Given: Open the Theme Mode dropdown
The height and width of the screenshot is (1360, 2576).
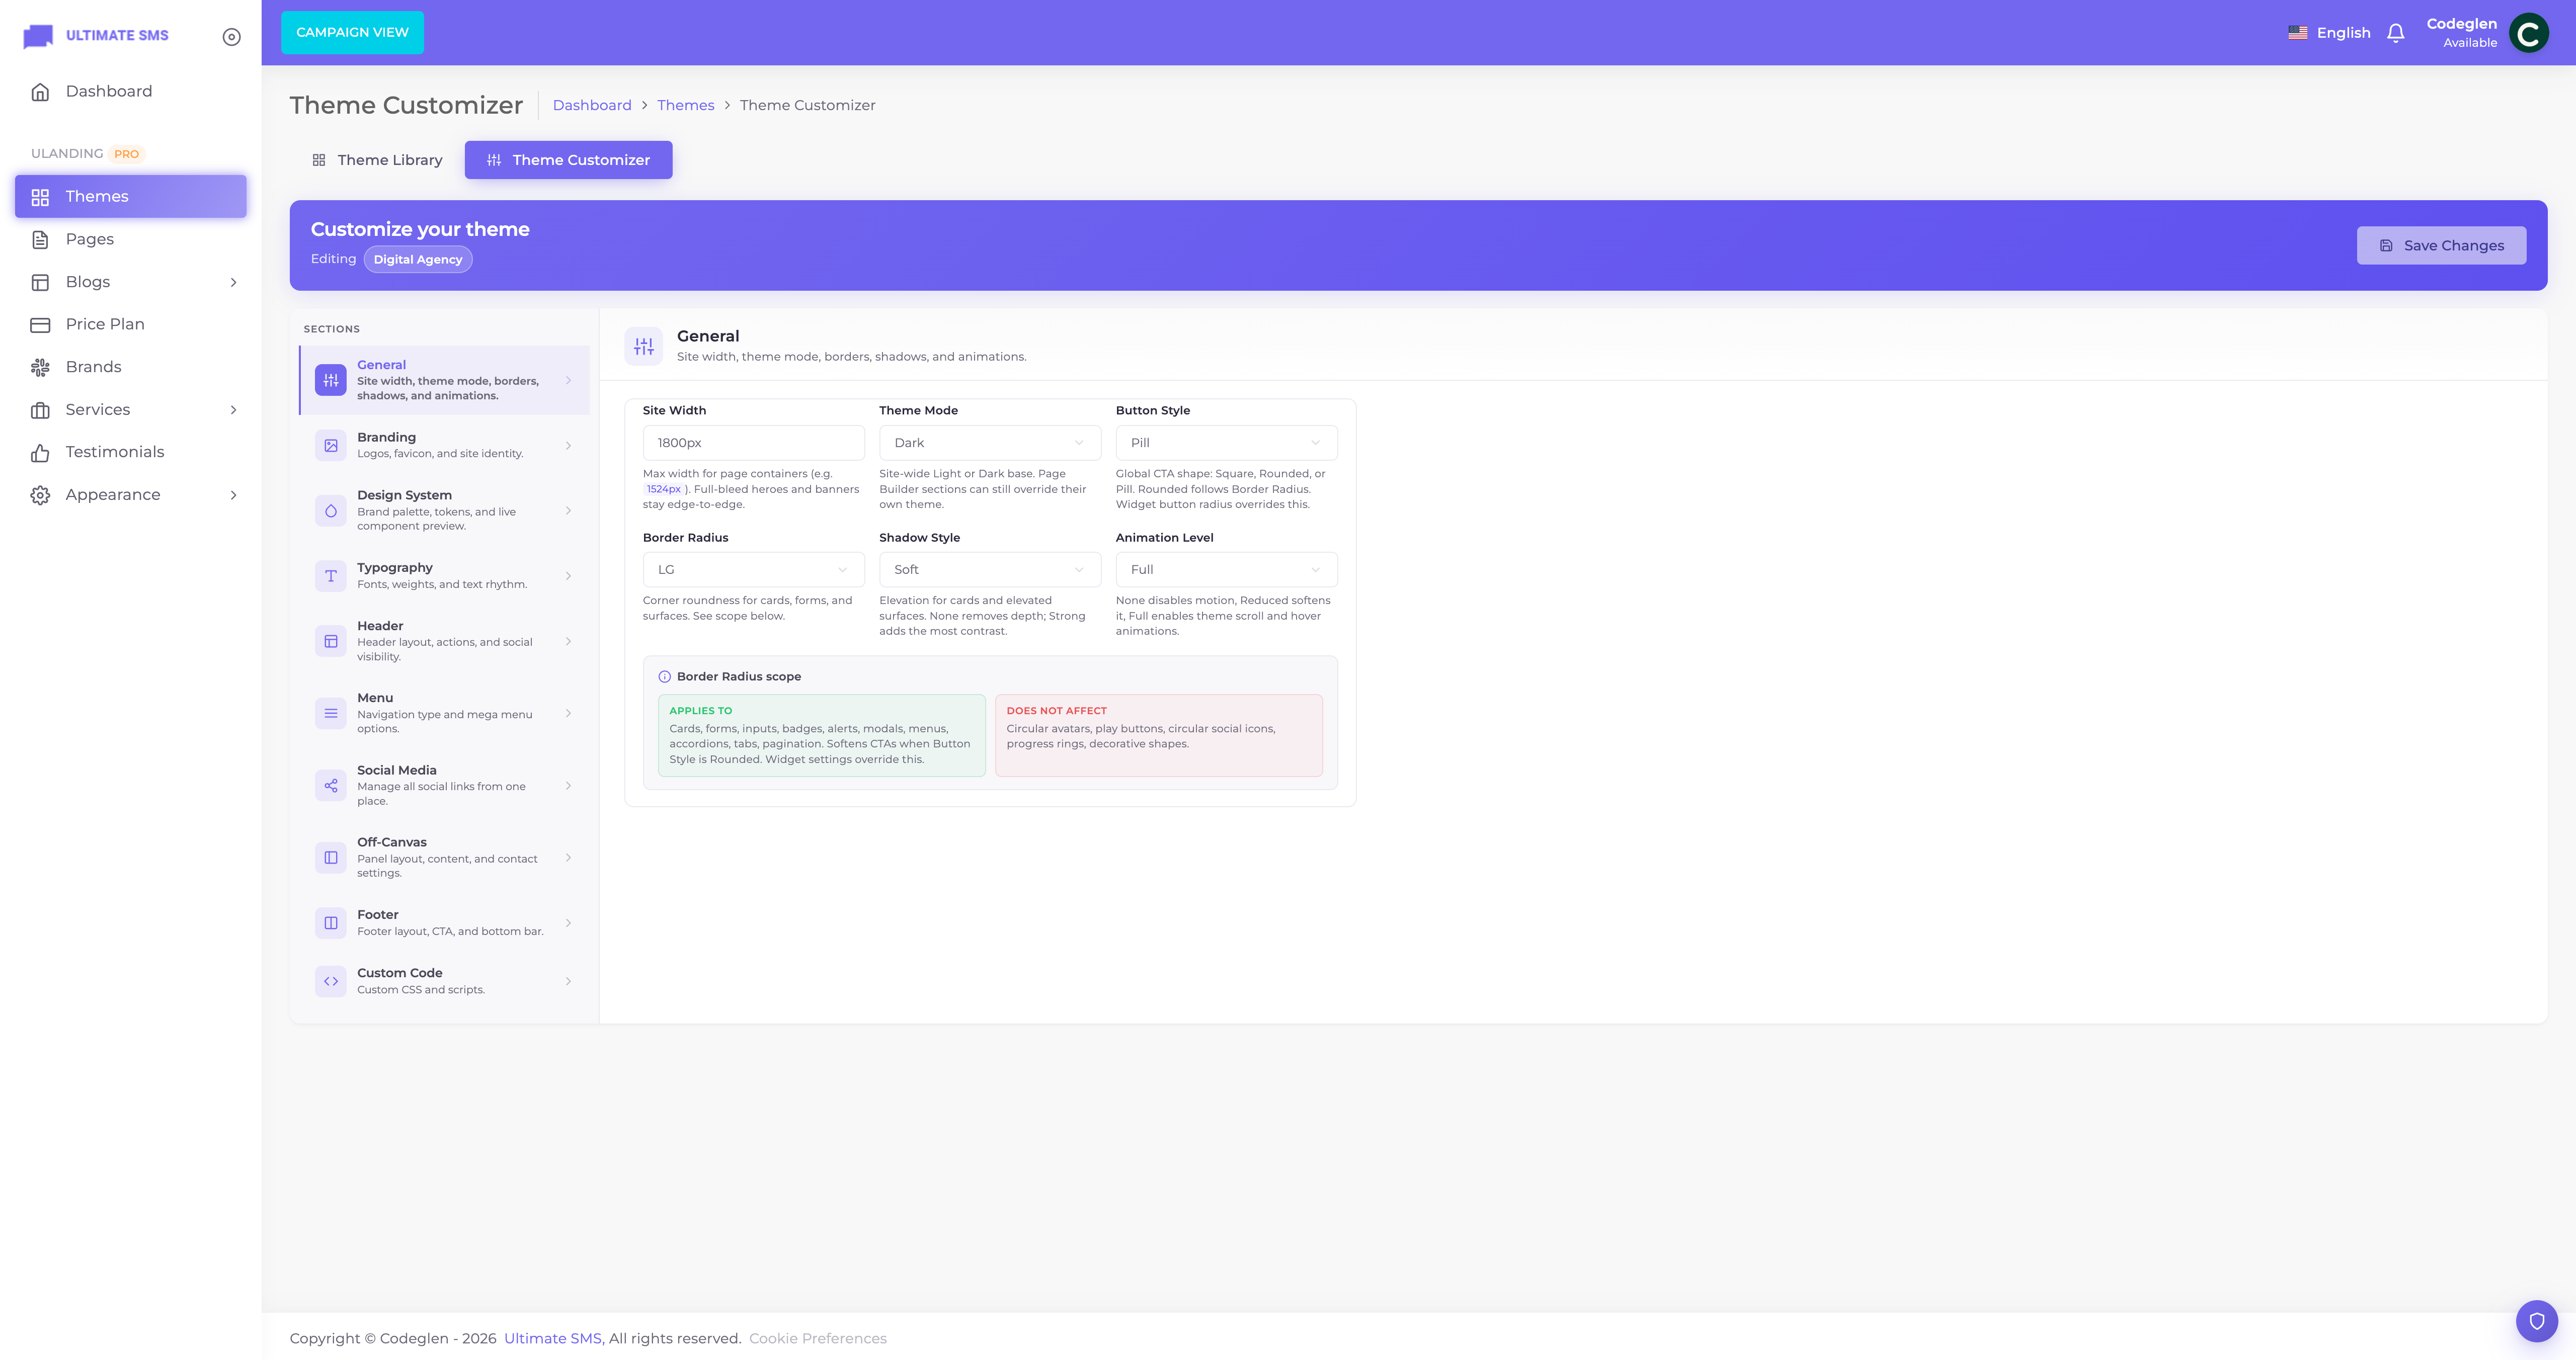Looking at the screenshot, I should point(989,443).
